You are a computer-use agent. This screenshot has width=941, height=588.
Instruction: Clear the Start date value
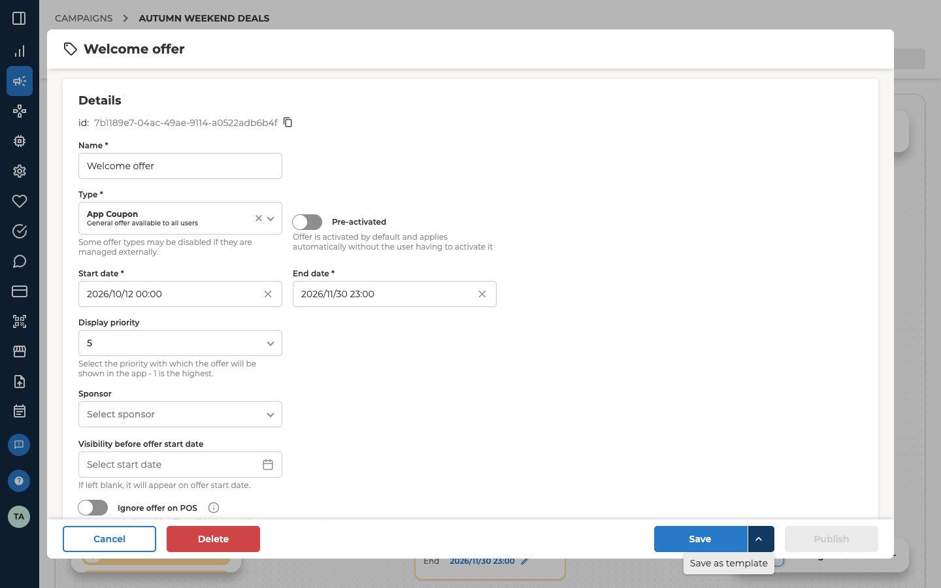click(268, 294)
